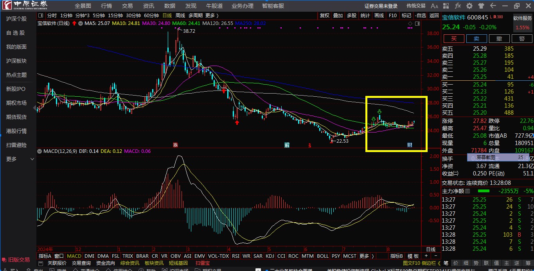
Task: Open the 扫雷宝 link
Action: (203, 263)
